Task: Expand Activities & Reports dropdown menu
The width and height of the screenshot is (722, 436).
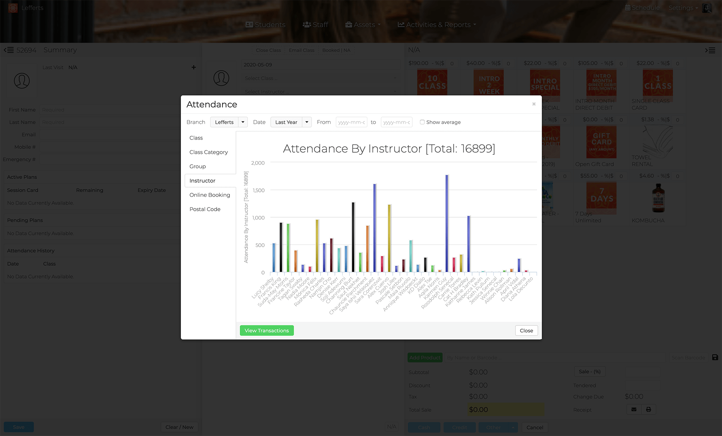Action: pos(437,25)
